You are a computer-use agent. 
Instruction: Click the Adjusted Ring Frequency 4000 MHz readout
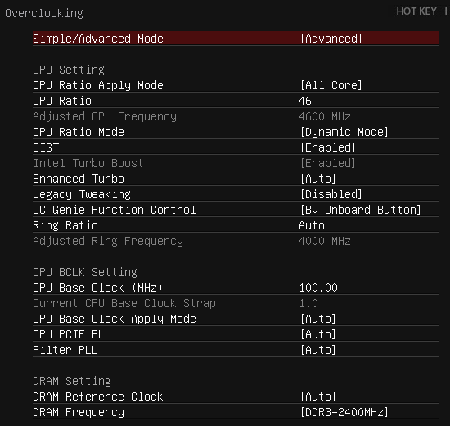(x=325, y=241)
